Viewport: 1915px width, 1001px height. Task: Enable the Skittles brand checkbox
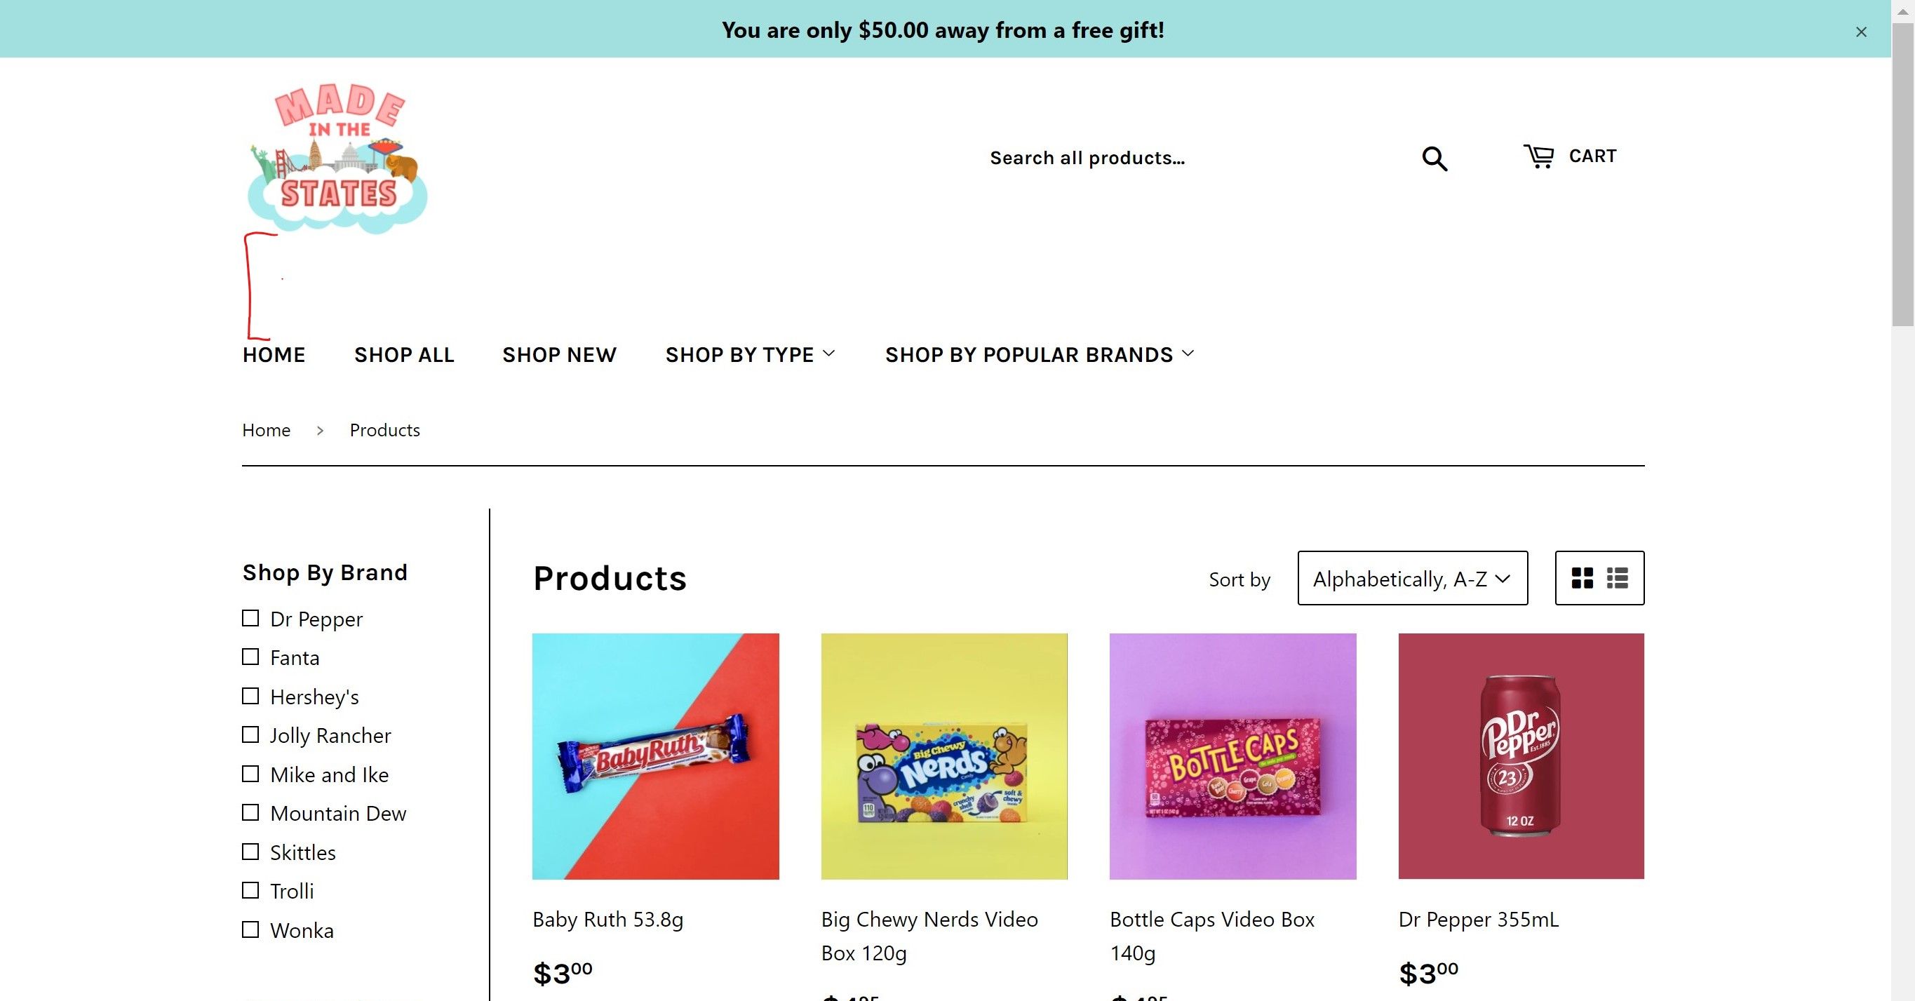[x=250, y=852]
